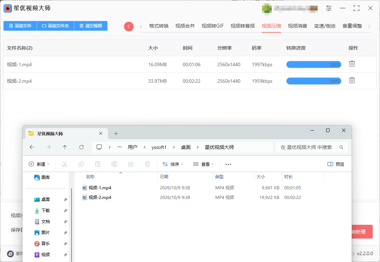Go up one folder level in Explorer
Viewport: 380px width, 262px height.
click(65, 147)
